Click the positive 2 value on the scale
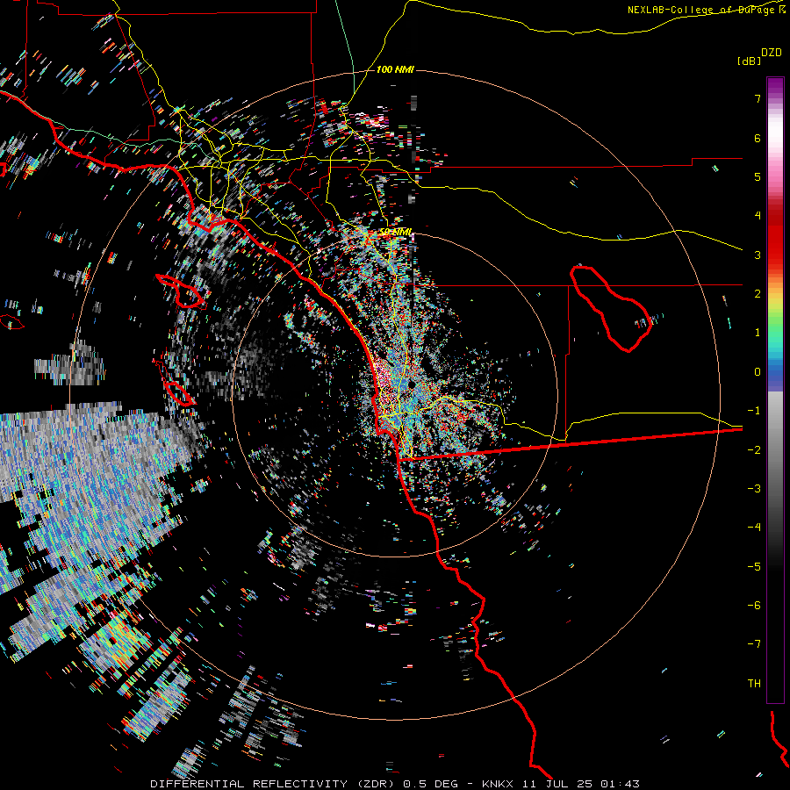 point(758,294)
